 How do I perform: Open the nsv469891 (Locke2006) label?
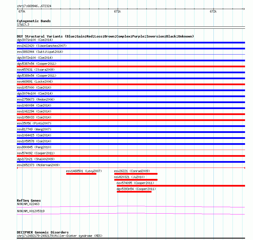[x=35, y=82]
